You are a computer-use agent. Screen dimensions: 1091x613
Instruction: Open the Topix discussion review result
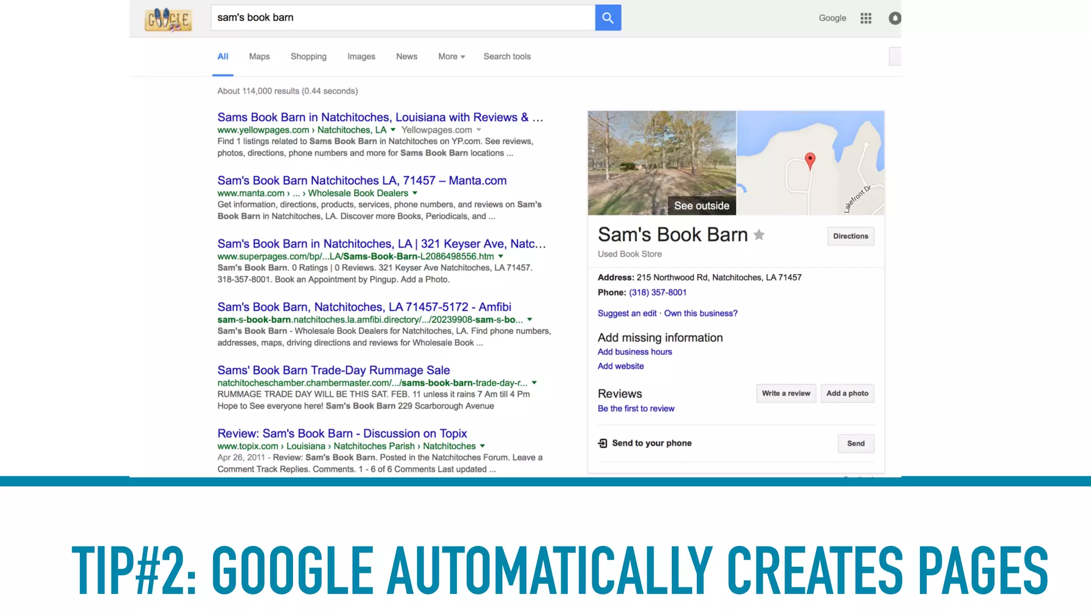point(342,434)
